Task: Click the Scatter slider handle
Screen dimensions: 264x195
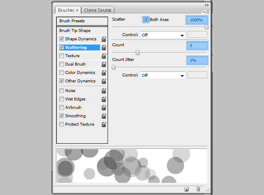Action: point(206,27)
